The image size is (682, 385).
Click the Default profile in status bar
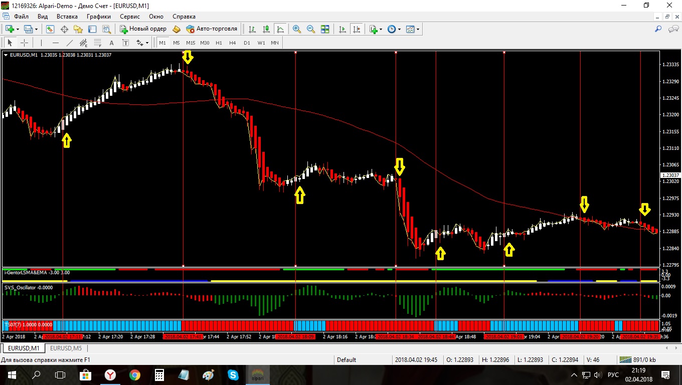click(347, 359)
